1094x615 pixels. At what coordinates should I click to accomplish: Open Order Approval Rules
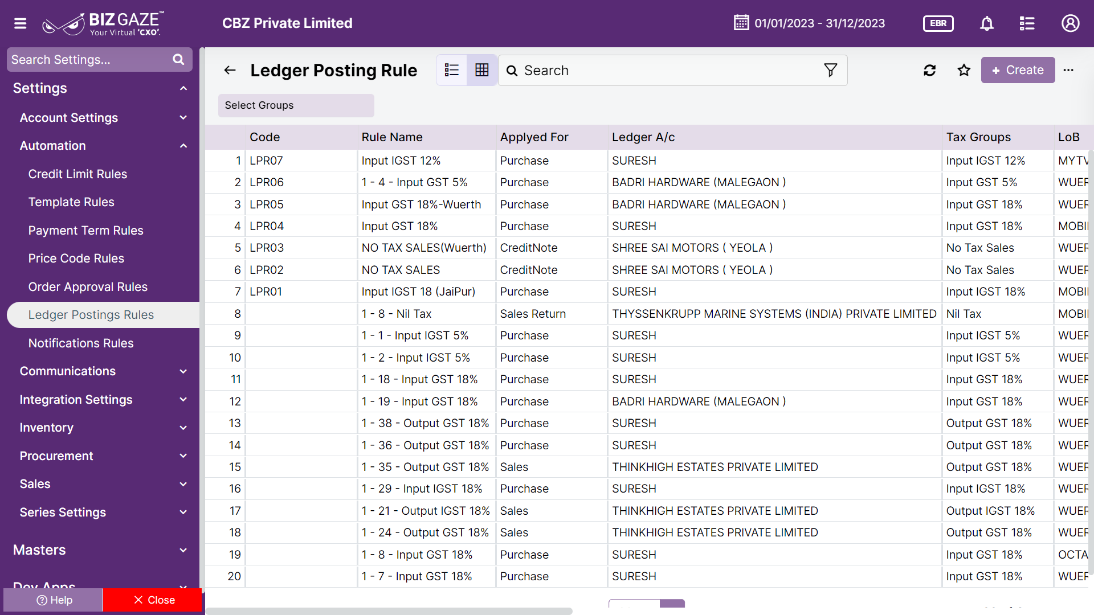click(x=88, y=287)
